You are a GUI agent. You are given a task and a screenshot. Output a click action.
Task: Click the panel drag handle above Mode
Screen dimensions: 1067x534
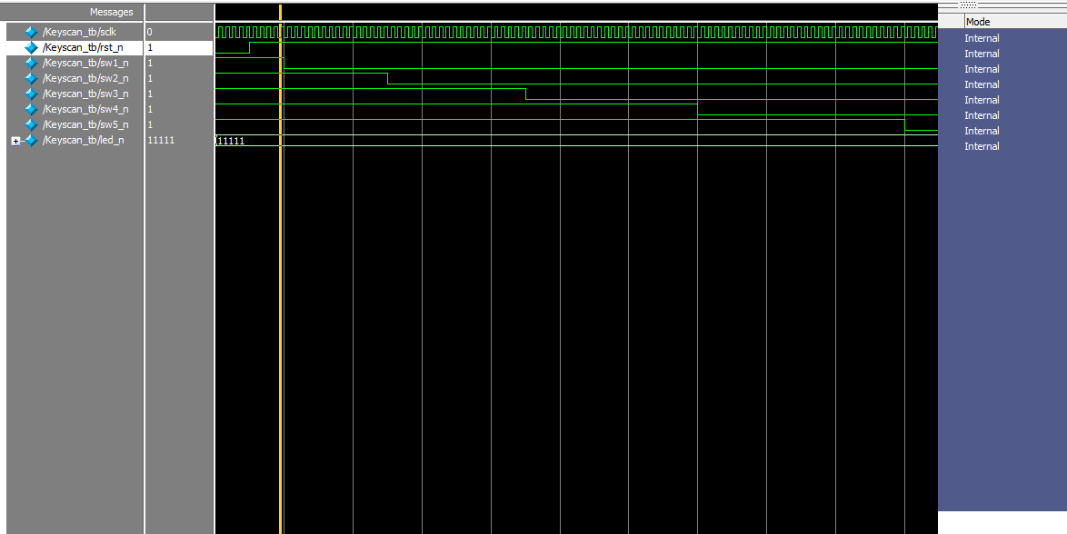pos(968,5)
